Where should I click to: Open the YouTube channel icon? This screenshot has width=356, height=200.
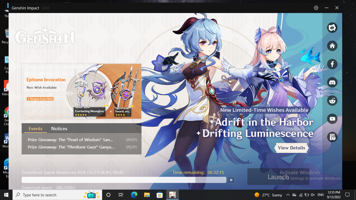(x=332, y=119)
